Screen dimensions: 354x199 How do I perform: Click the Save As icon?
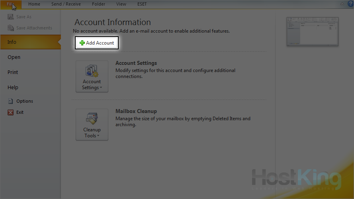[x=11, y=17]
